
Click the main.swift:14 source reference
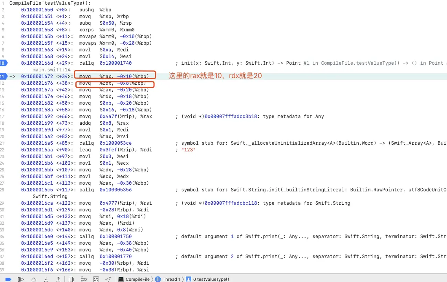tap(51, 70)
